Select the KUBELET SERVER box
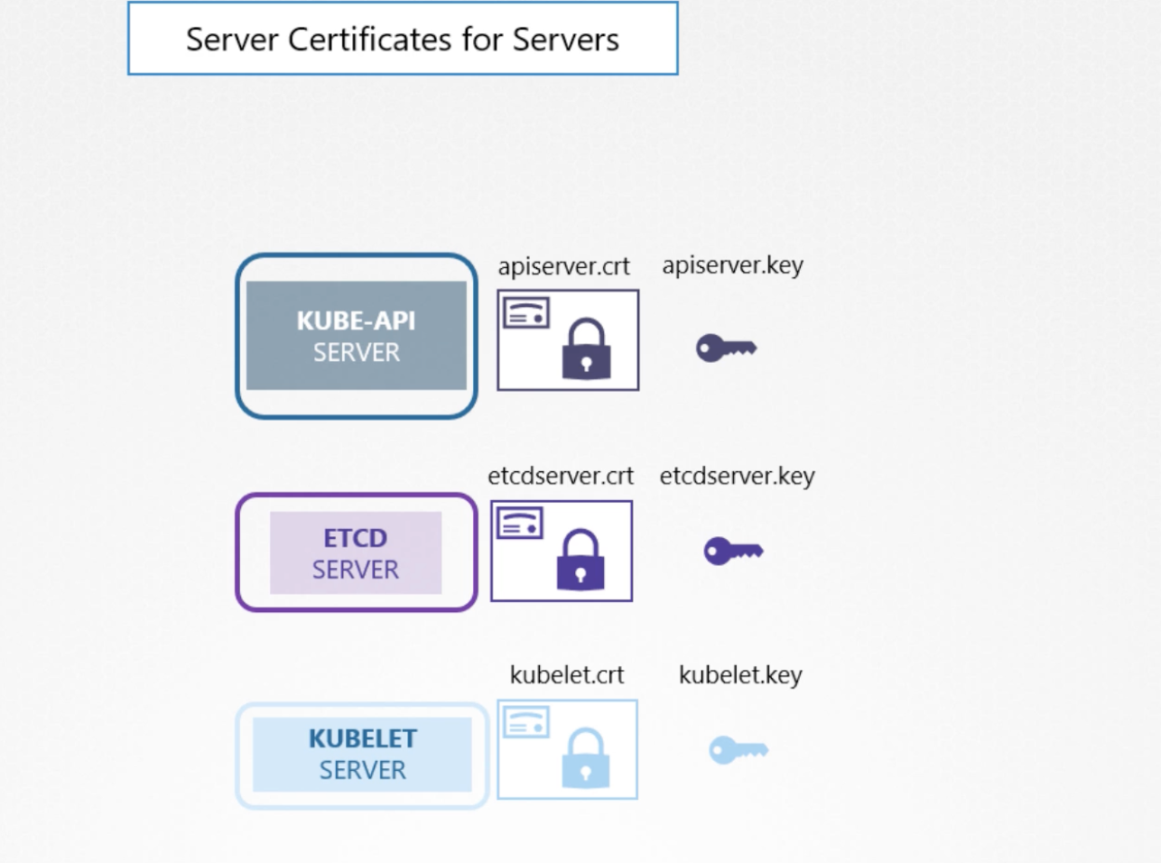This screenshot has height=863, width=1161. coord(362,756)
